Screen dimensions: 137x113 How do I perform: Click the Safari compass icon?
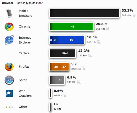point(9,80)
